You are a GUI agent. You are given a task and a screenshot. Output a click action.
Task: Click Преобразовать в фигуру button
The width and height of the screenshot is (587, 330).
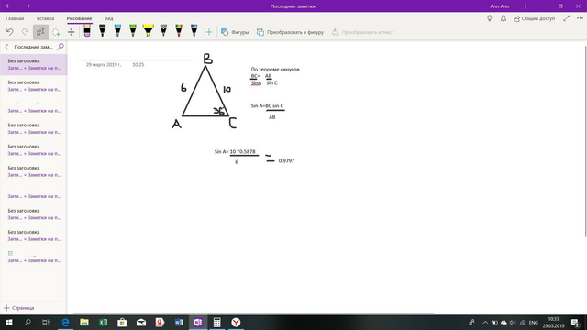click(x=290, y=32)
